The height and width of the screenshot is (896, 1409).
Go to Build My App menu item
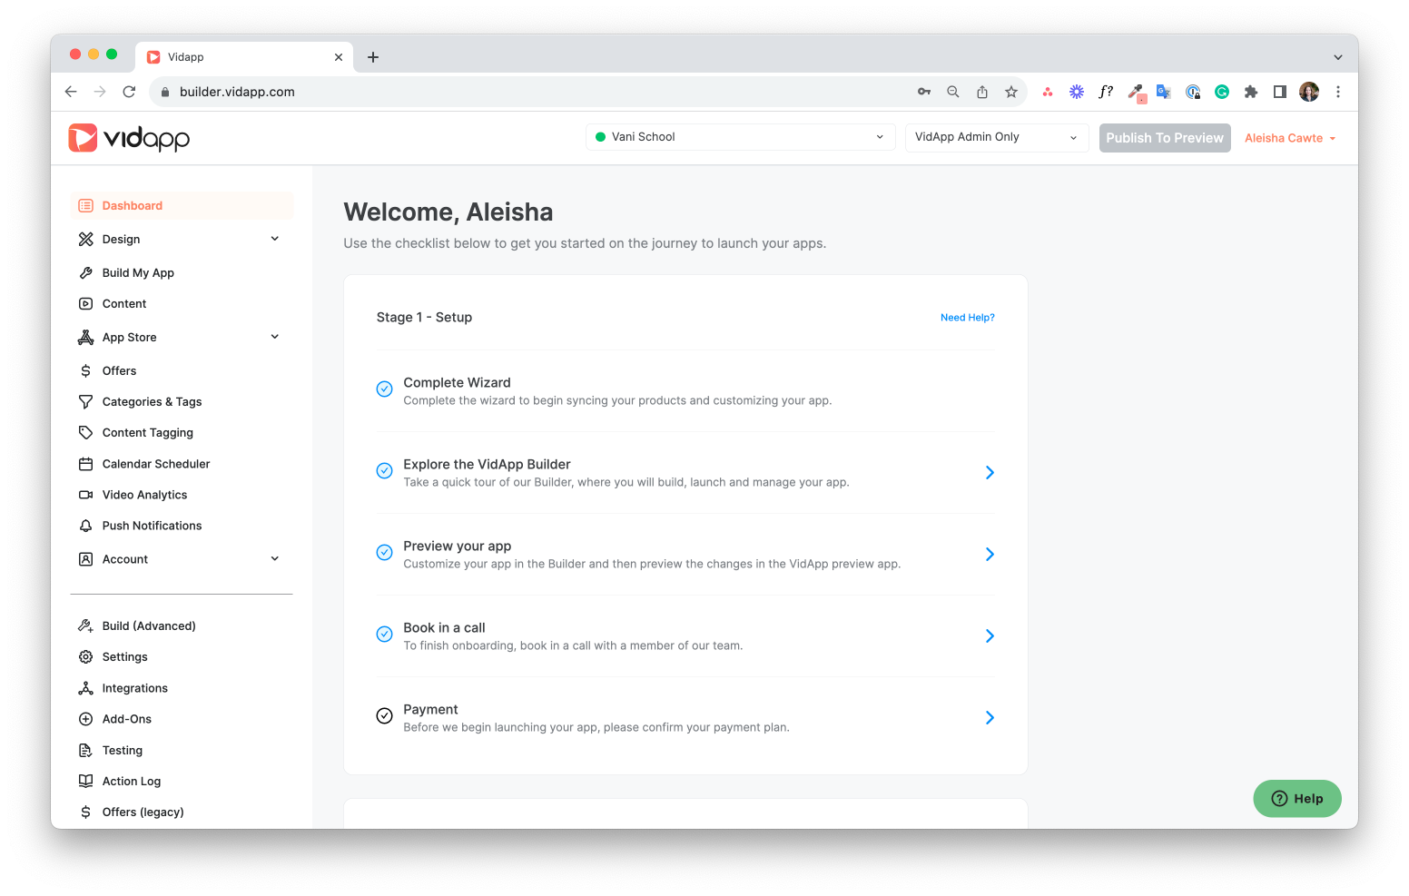click(x=138, y=273)
